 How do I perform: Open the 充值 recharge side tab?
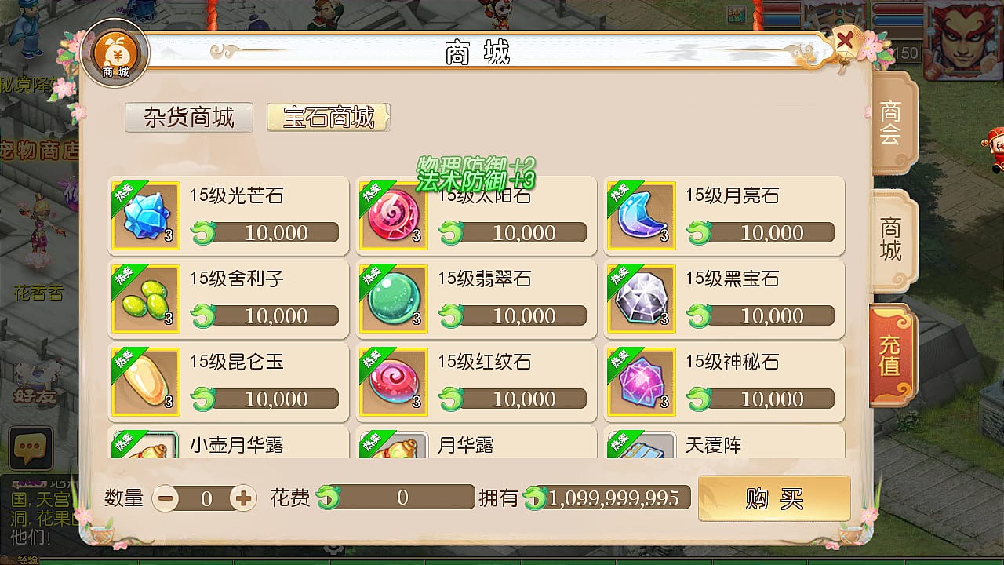[891, 355]
